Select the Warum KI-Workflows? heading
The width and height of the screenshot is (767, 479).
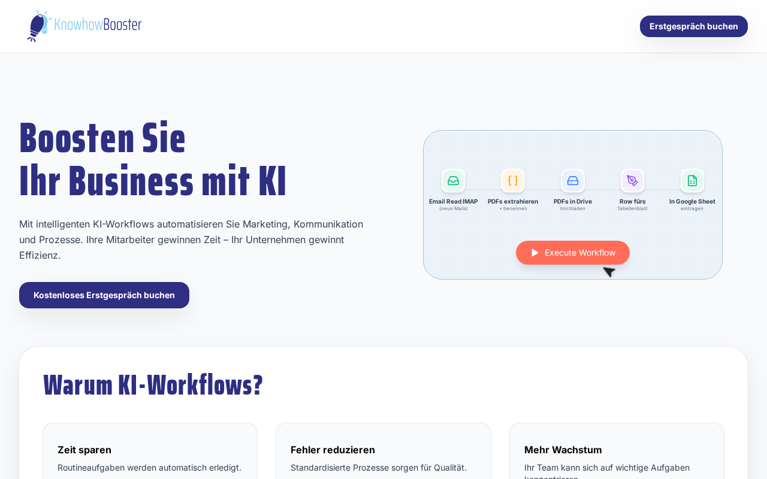153,385
